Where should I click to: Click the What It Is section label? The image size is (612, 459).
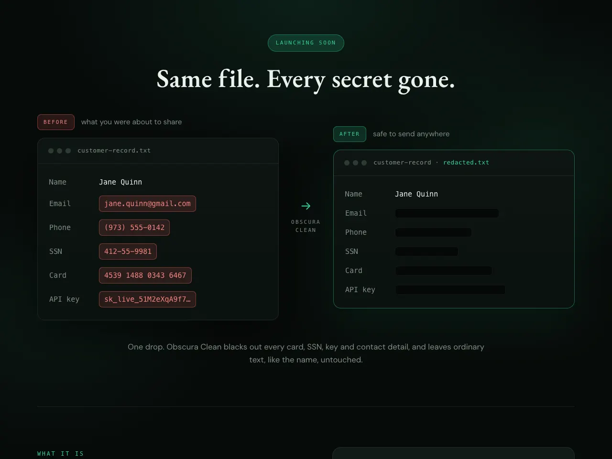(61, 454)
